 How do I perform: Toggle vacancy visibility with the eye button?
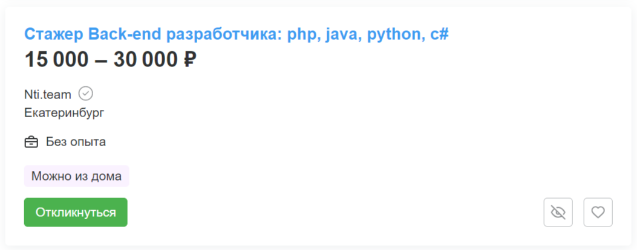pos(558,212)
